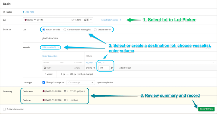This screenshot has height=114, width=217.
Task: Click Show Capacities link
Action: tap(50, 56)
